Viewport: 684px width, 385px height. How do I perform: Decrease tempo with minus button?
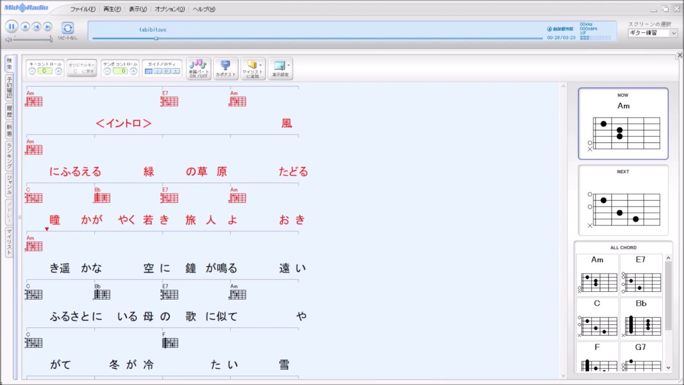107,71
